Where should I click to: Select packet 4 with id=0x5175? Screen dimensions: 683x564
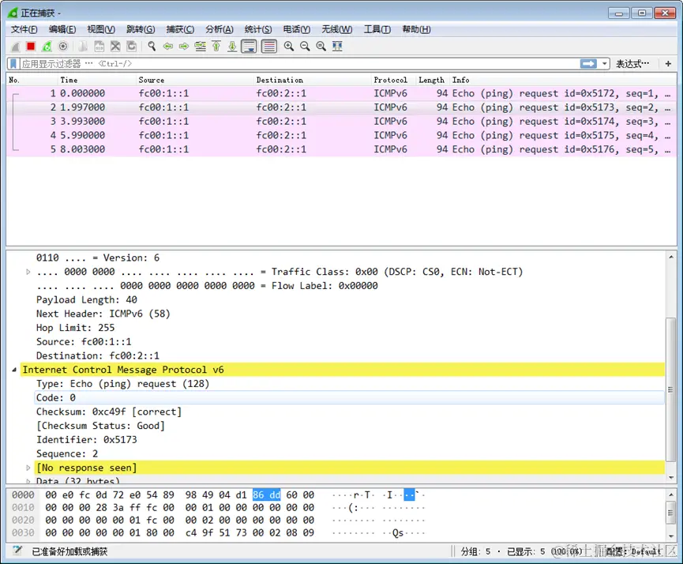[341, 135]
